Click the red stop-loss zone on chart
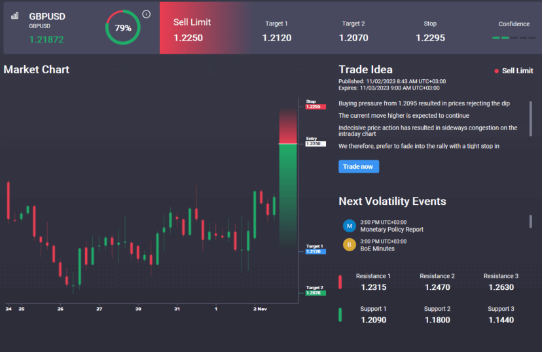542x352 pixels. (x=288, y=126)
